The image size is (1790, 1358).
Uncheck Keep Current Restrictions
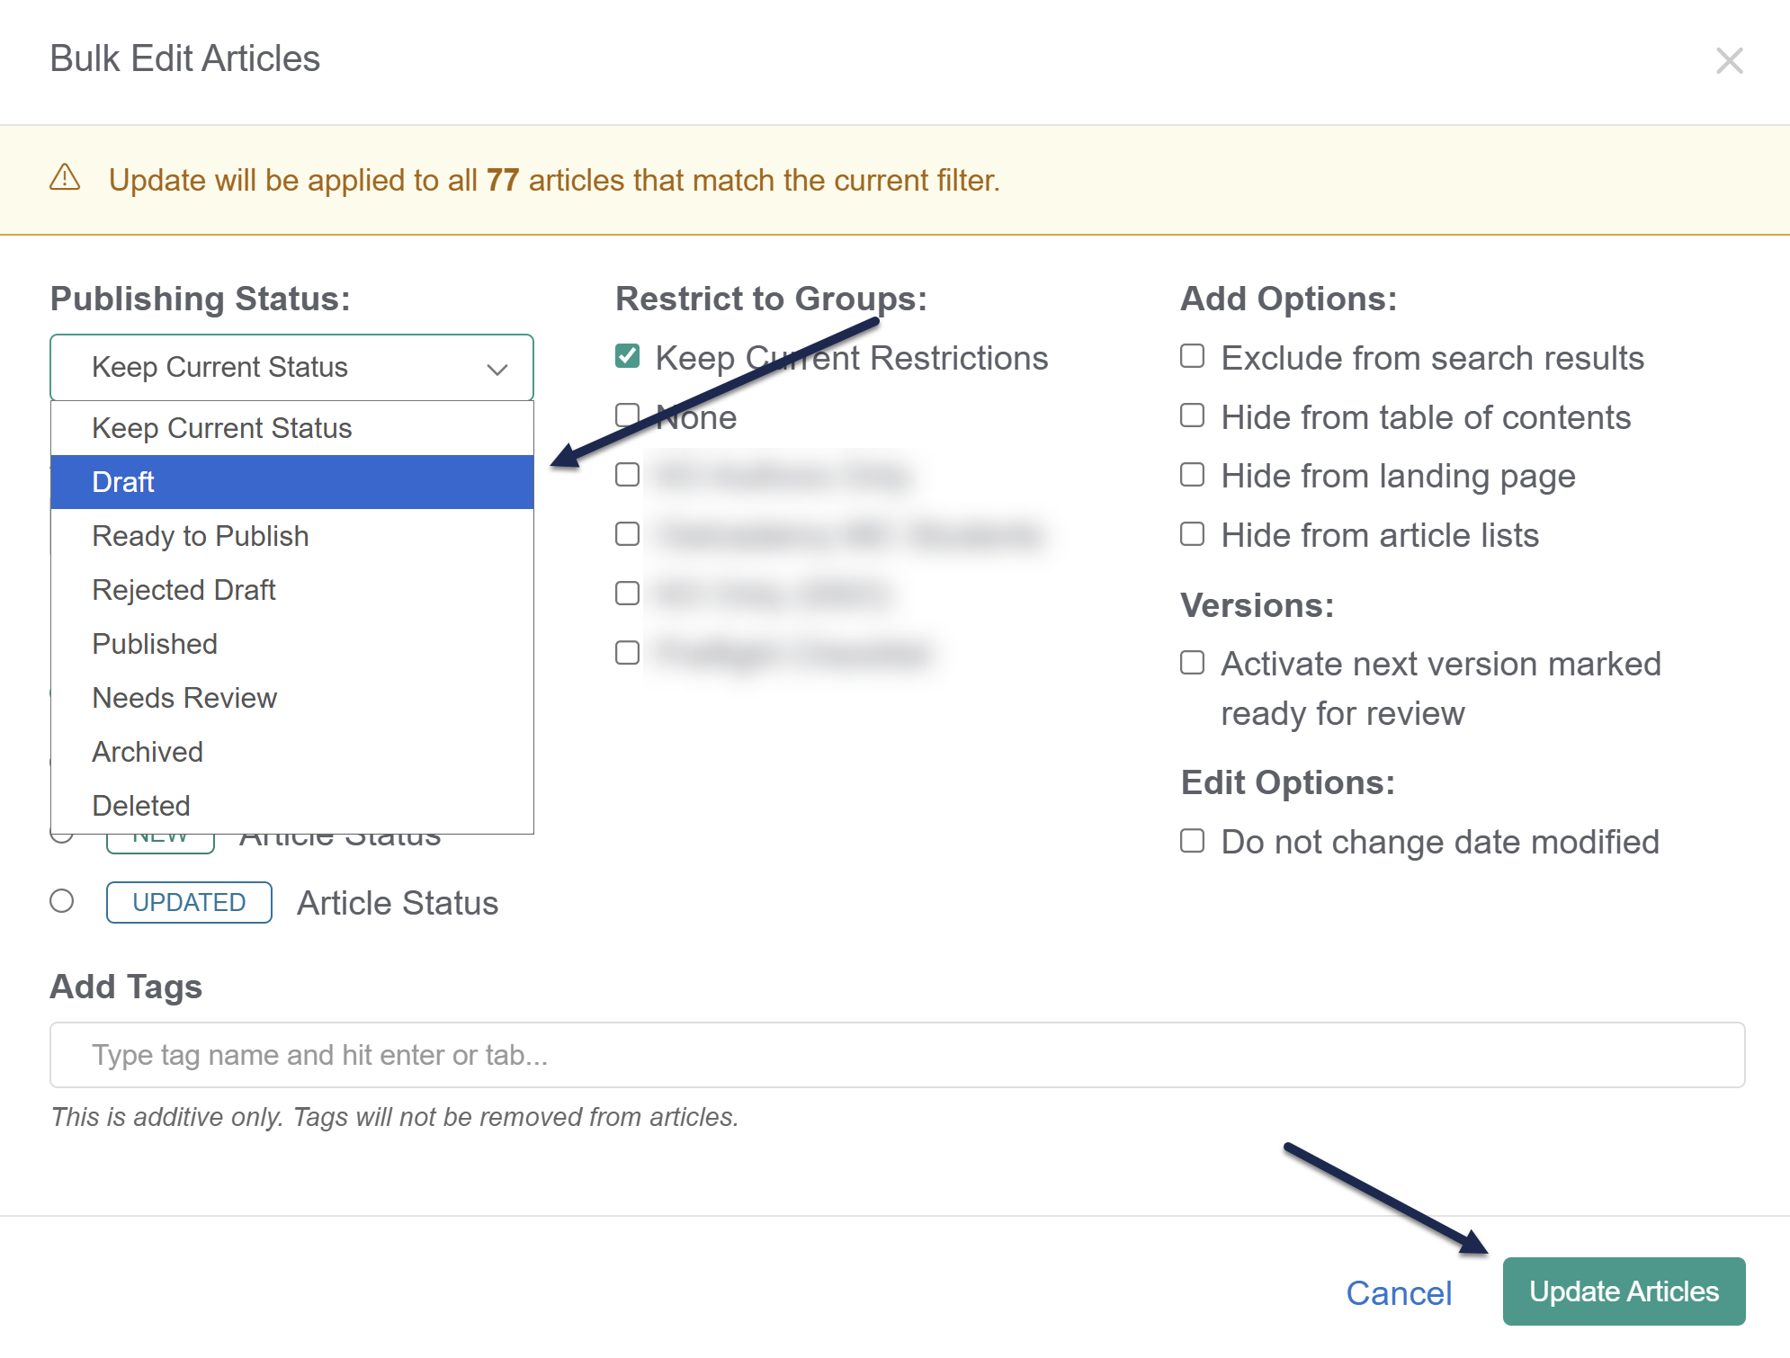tap(628, 357)
